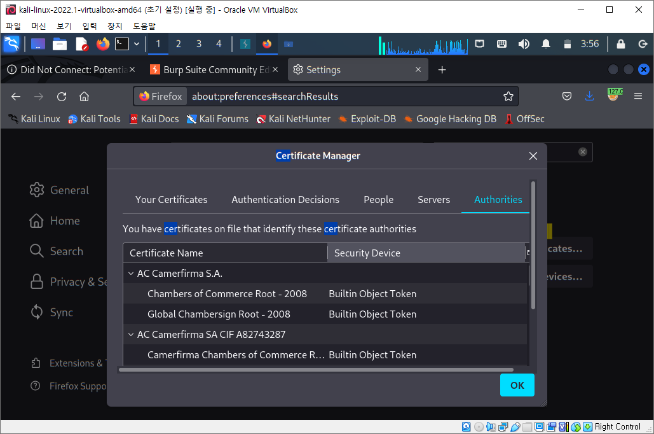Open the Home settings category
Viewport: 654px width, 434px height.
[x=55, y=221]
